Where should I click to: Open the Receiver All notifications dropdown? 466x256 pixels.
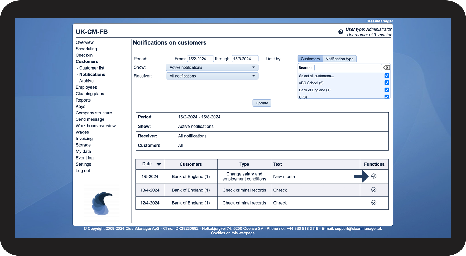[x=212, y=76]
